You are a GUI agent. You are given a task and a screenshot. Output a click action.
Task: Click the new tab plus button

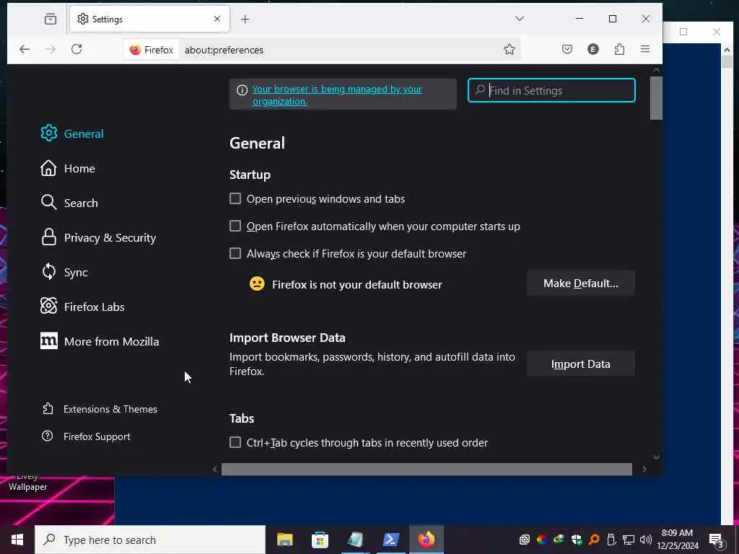pos(245,19)
